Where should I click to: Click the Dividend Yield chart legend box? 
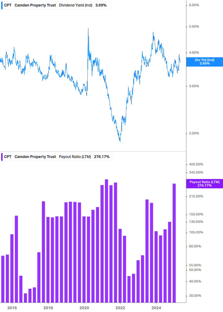[x=56, y=5]
